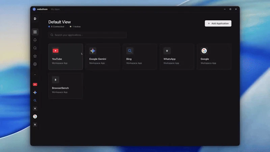Launch Bing from the sidebar shortcut
270x152 pixels.
35,100
